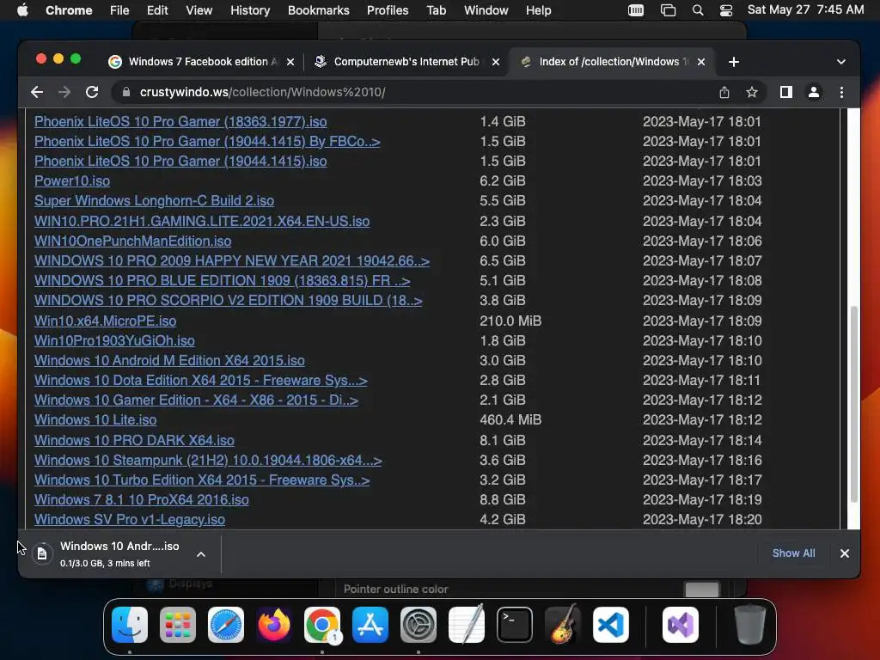Close the downloads bar
880x660 pixels.
[844, 553]
